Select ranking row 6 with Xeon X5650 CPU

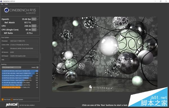click(x=20, y=83)
